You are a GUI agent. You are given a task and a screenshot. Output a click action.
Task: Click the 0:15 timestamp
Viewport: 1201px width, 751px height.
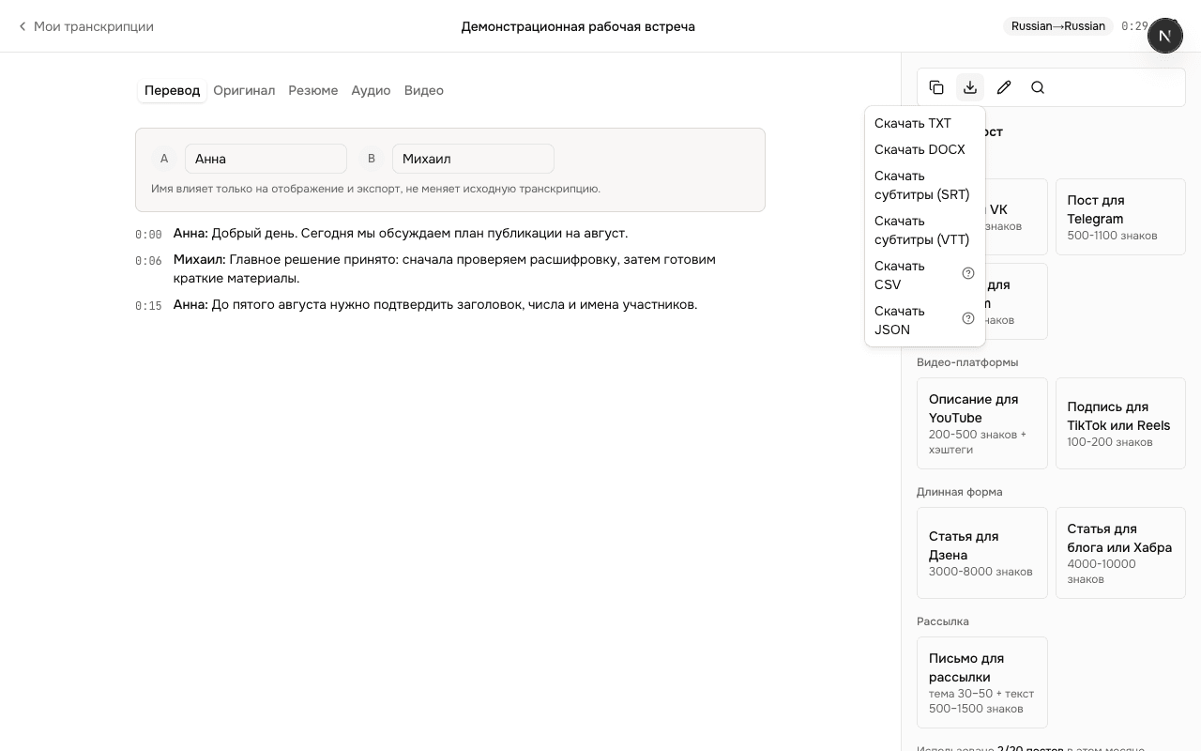click(148, 306)
